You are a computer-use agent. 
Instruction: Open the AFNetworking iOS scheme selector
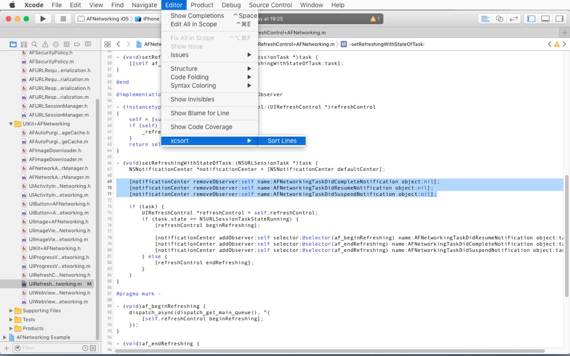pos(104,19)
